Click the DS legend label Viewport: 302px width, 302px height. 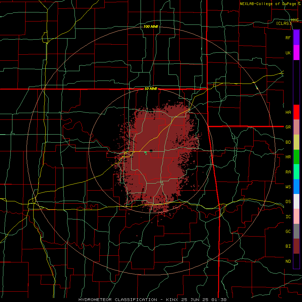(x=288, y=202)
